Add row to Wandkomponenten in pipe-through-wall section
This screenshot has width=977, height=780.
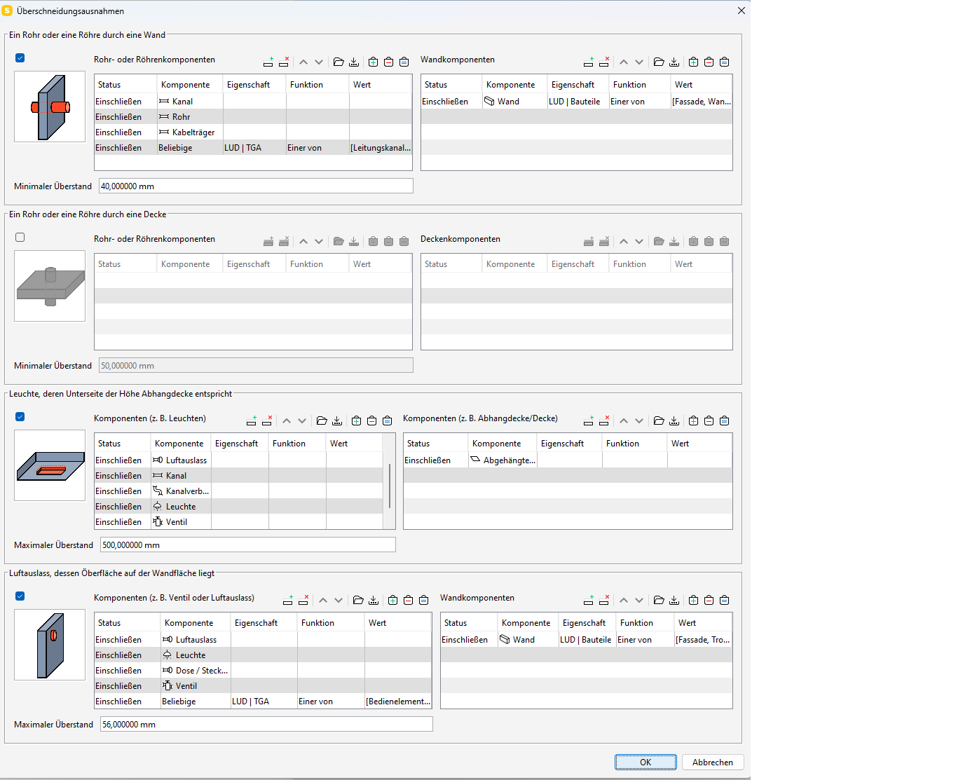(x=589, y=62)
